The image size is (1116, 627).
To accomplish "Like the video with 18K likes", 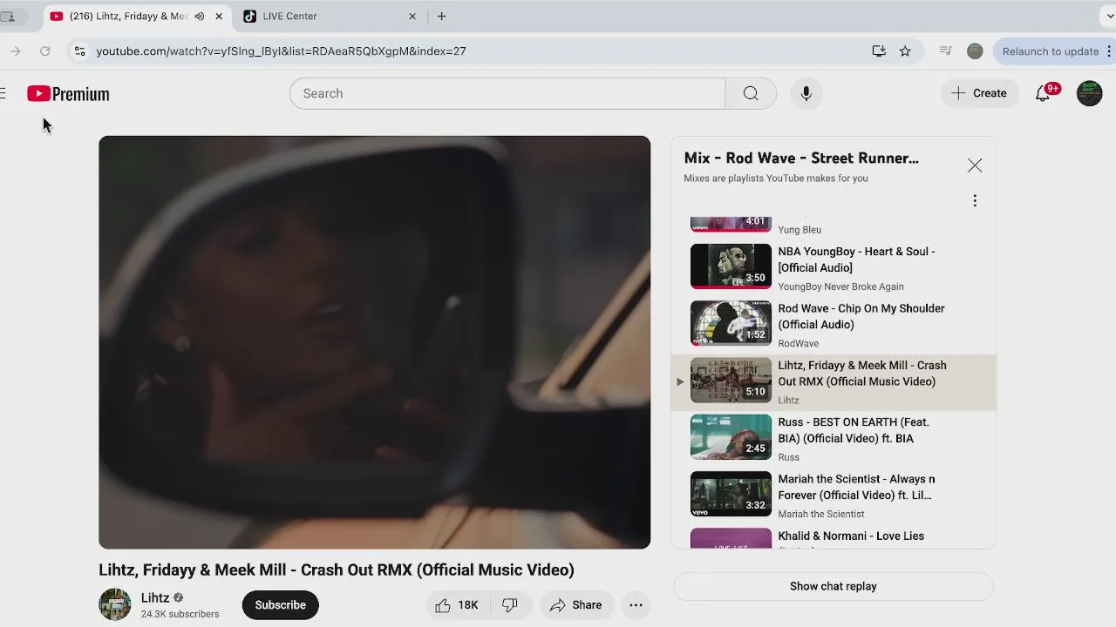I will tap(458, 605).
